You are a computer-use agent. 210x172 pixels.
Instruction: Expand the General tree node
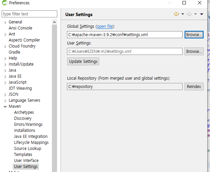(x=5, y=22)
